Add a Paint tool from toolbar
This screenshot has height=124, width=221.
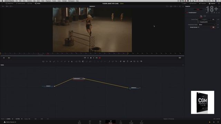pos(54,62)
